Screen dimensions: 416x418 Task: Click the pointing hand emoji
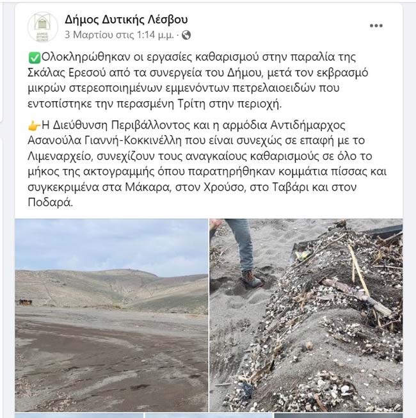(x=35, y=125)
